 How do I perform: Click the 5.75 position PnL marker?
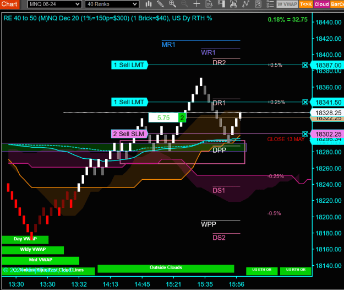(163, 118)
